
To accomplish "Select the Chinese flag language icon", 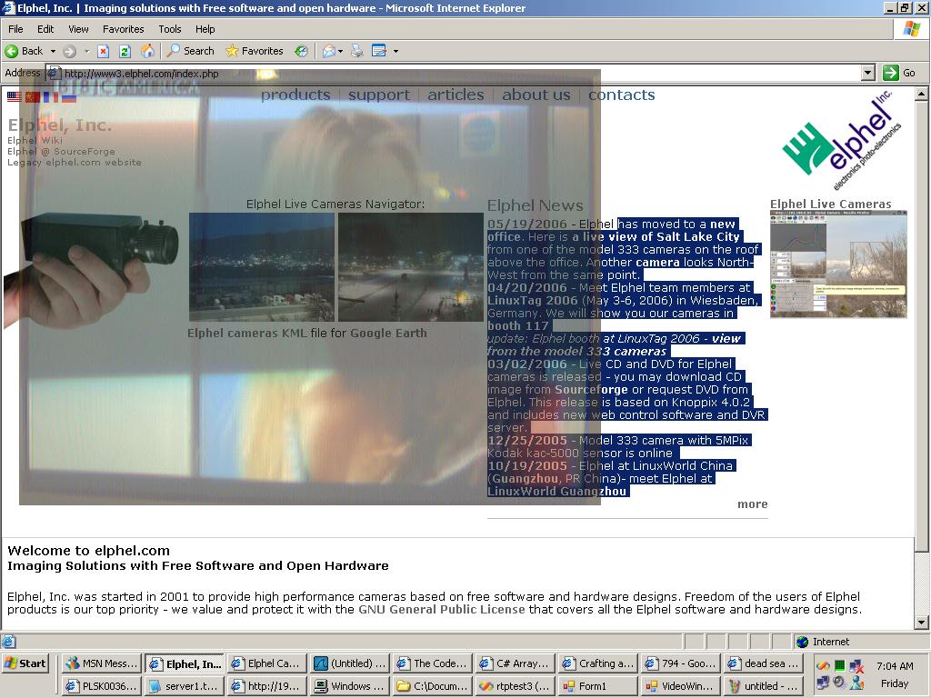I will coord(33,96).
